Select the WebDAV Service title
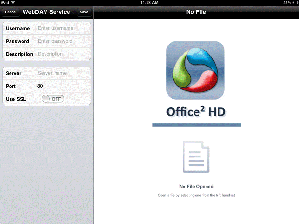This screenshot has height=224, width=299. point(46,12)
